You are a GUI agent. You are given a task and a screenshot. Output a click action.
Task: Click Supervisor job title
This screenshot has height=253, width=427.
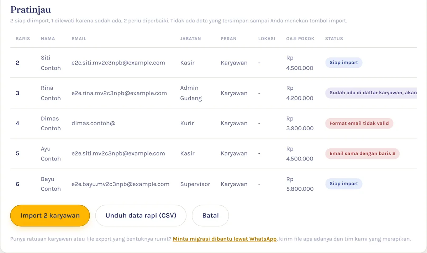pos(195,184)
